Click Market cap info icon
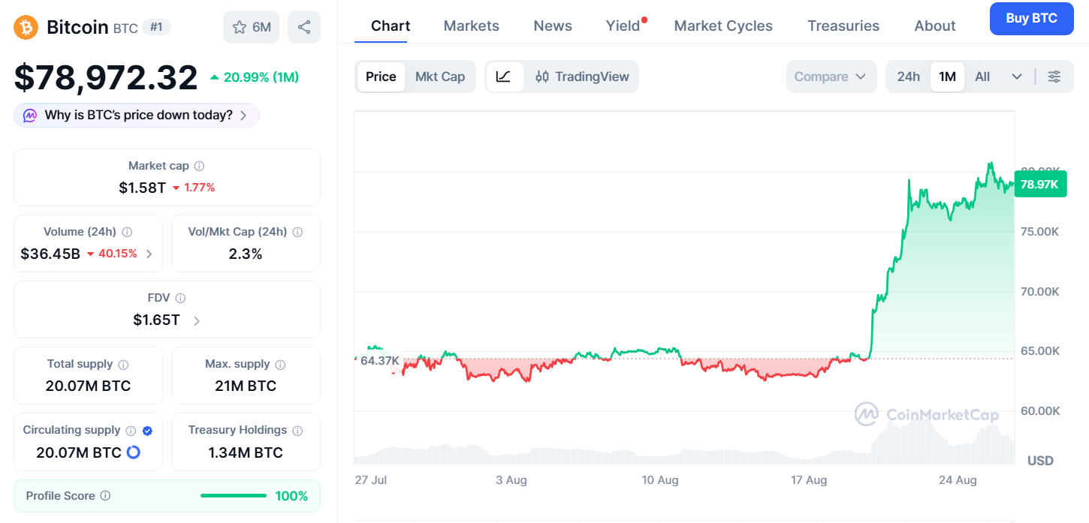 click(199, 166)
